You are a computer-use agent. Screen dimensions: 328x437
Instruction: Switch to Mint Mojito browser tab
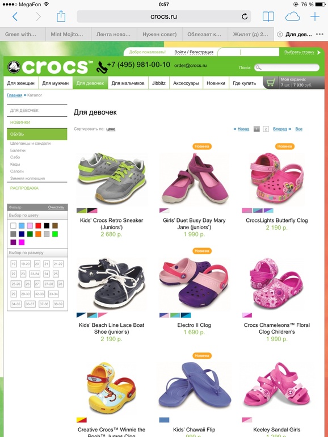[x=68, y=34]
